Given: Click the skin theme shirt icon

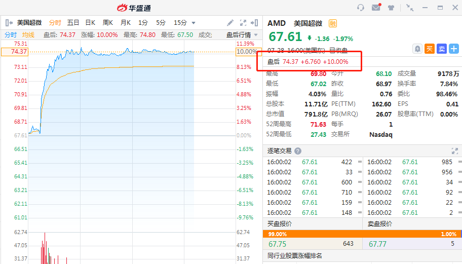Looking at the screenshot, I should (391, 8).
